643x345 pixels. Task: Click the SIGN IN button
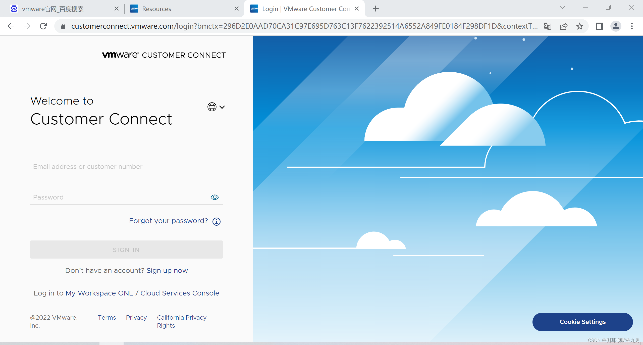[126, 250]
